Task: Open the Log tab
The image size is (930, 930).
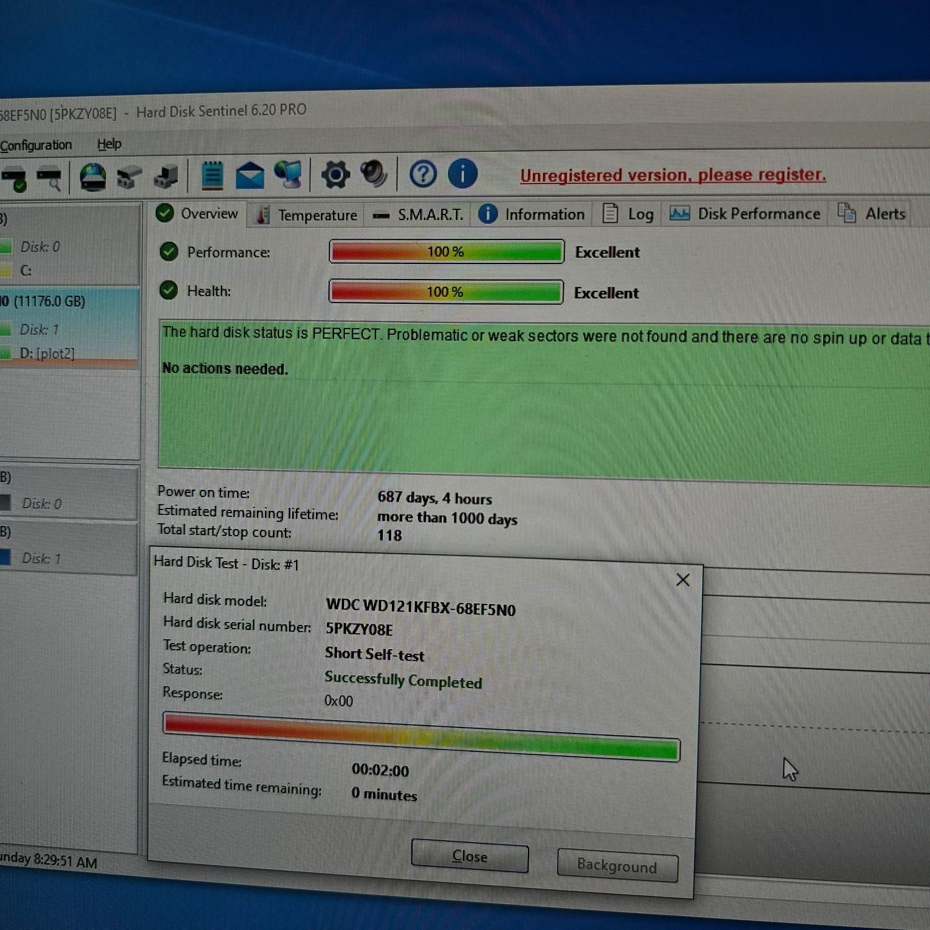Action: pyautogui.click(x=628, y=215)
